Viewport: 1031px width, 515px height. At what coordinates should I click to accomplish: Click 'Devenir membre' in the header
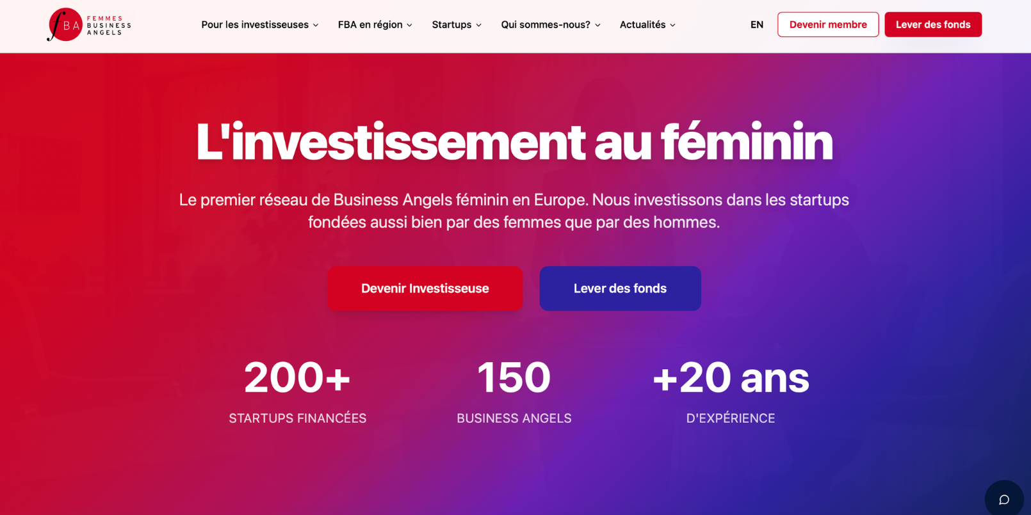pyautogui.click(x=828, y=24)
